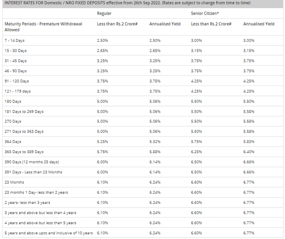
Task: Select the 23 Months row label
Action: click(15, 182)
